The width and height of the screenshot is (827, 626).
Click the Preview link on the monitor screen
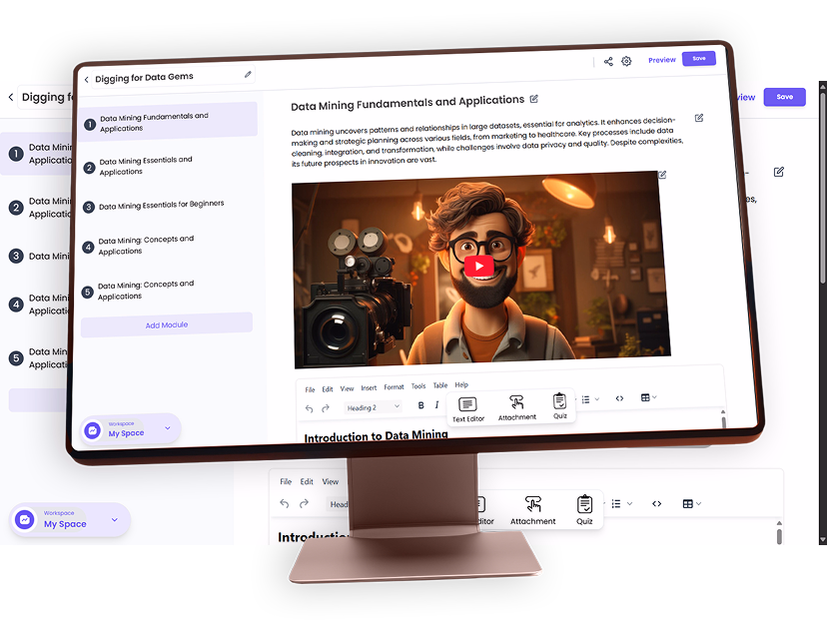coord(661,60)
